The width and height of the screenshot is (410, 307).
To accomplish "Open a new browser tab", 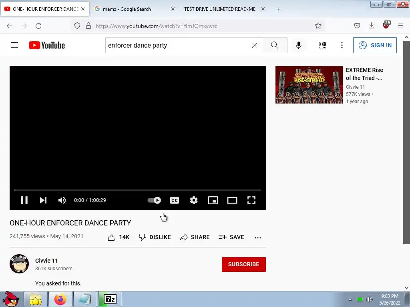I will pyautogui.click(x=278, y=9).
